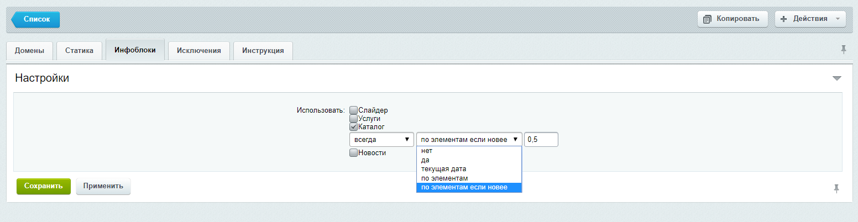Uncheck the Каталог checkbox

pyautogui.click(x=354, y=127)
